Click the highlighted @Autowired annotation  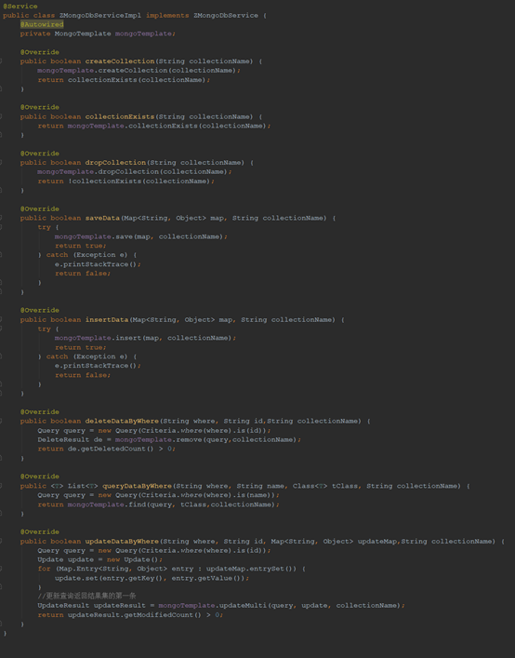coord(42,24)
